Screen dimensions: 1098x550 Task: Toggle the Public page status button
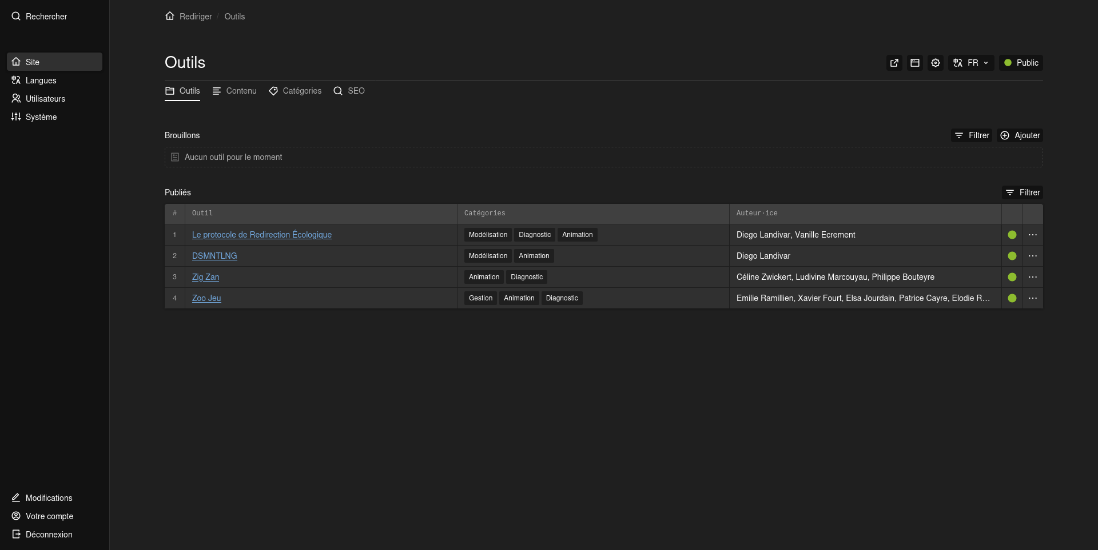(x=1021, y=63)
